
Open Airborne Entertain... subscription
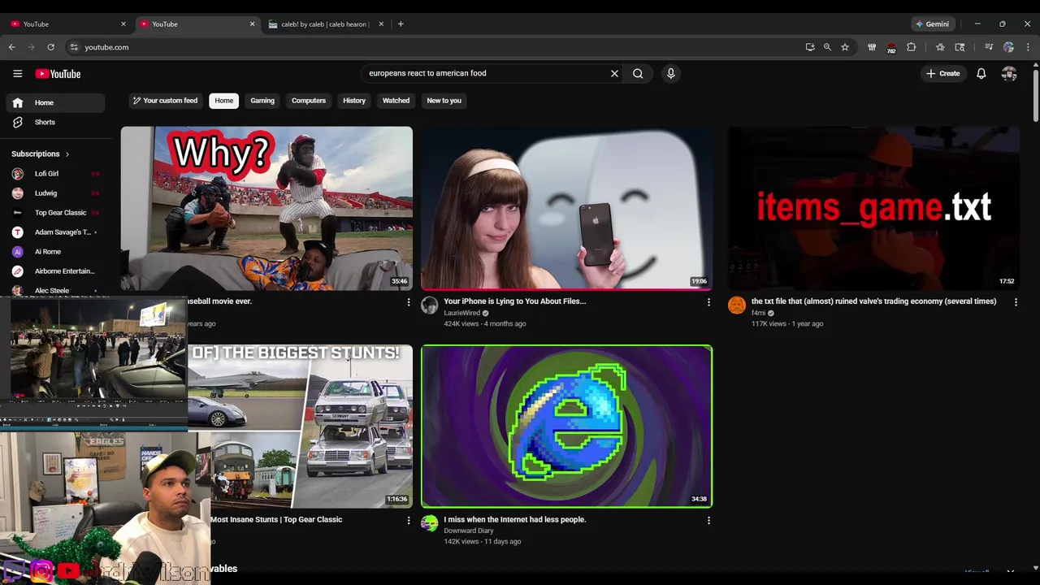coord(55,271)
